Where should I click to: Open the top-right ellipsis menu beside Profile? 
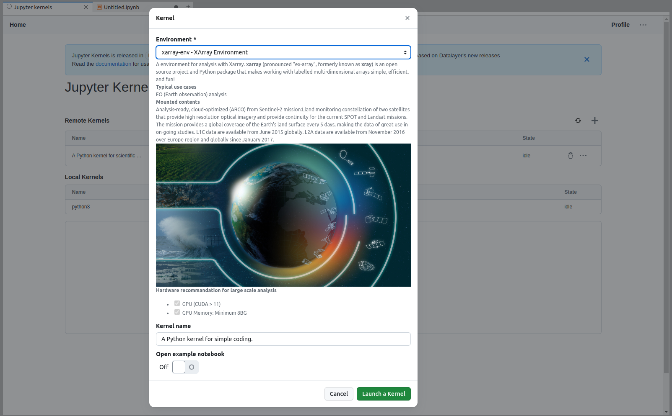pos(643,25)
